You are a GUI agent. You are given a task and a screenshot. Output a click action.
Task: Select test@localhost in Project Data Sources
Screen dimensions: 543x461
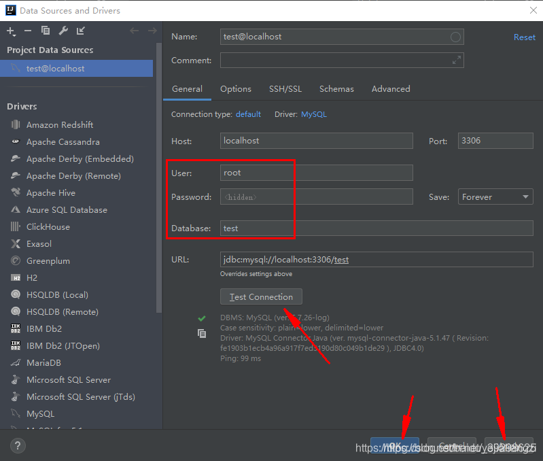click(56, 69)
